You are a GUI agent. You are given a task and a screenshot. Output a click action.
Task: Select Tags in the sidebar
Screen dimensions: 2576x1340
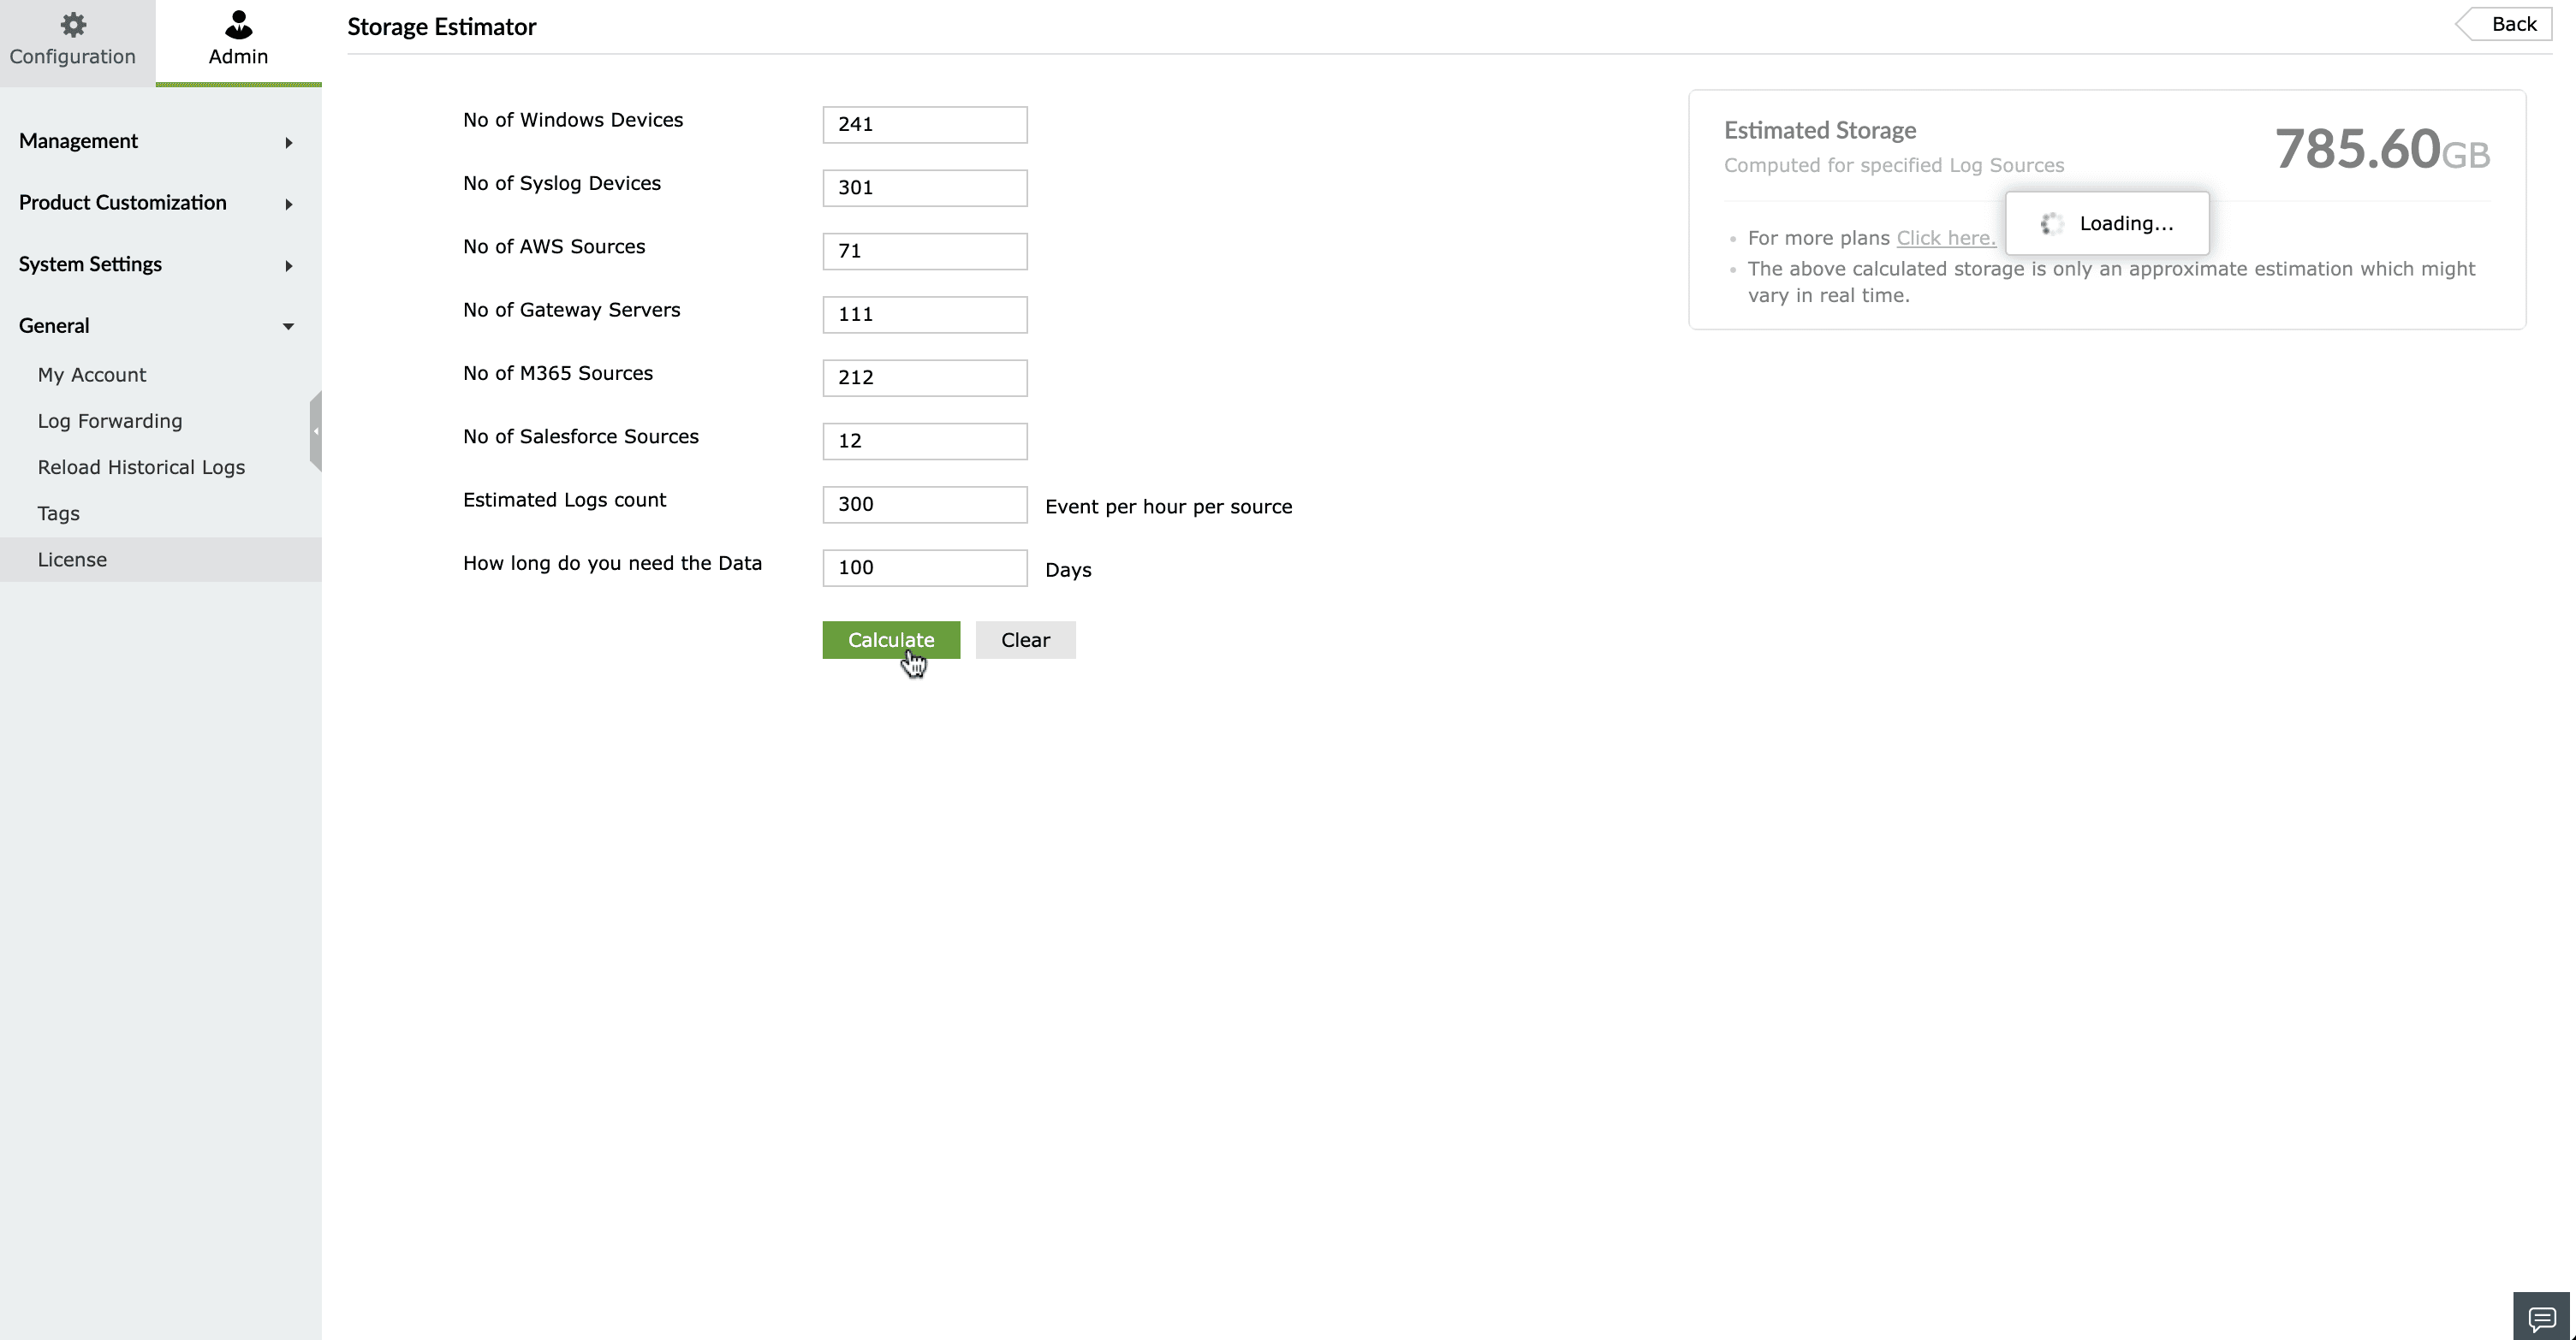click(x=59, y=513)
